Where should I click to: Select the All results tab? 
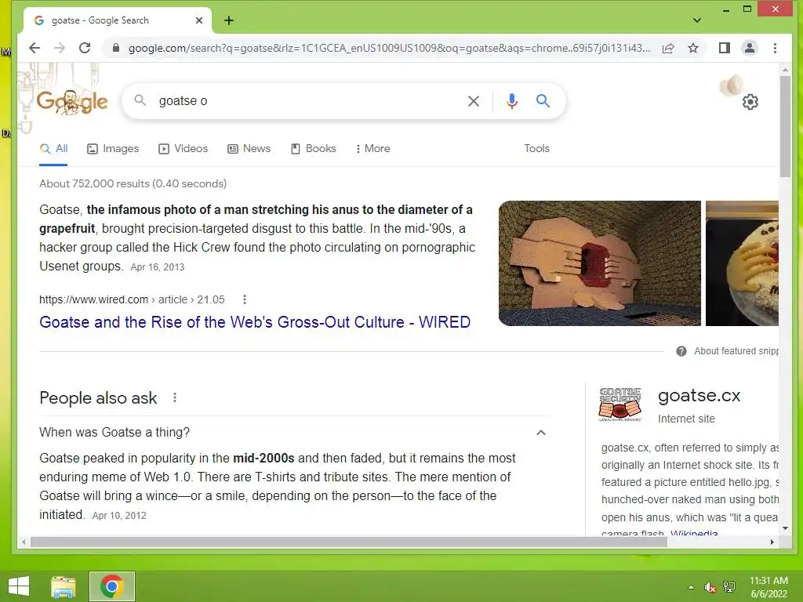[54, 148]
